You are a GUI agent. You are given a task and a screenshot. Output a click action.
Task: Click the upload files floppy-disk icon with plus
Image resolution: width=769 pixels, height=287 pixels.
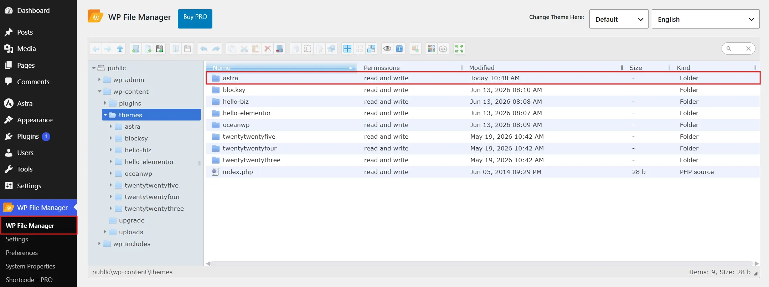point(160,49)
